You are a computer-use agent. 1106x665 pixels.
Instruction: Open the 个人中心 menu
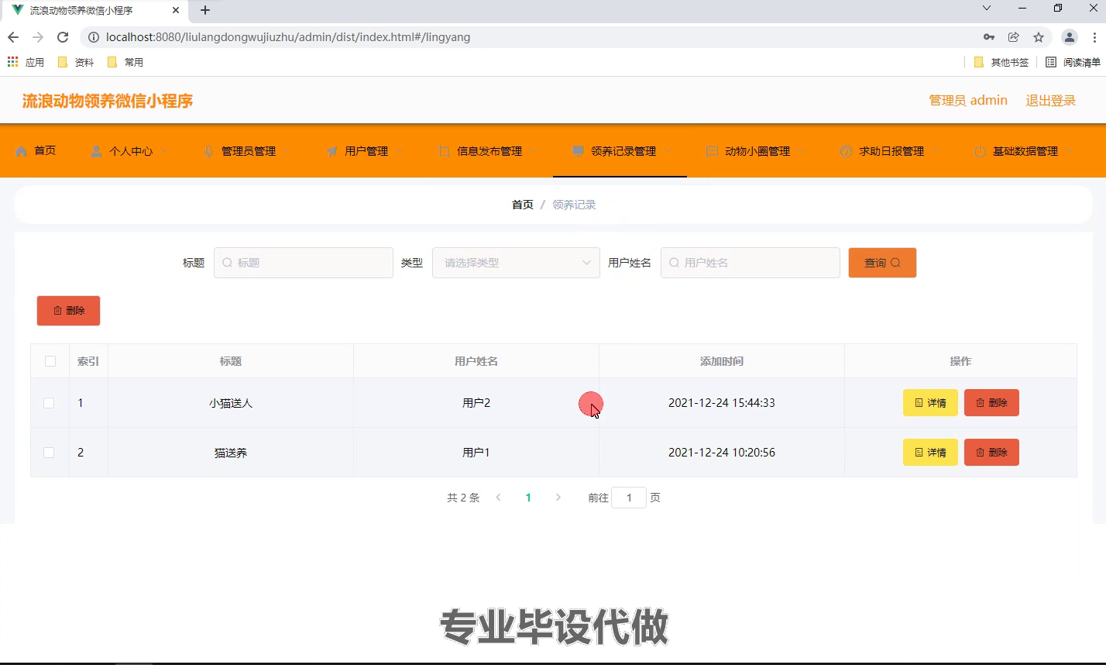[x=131, y=151]
